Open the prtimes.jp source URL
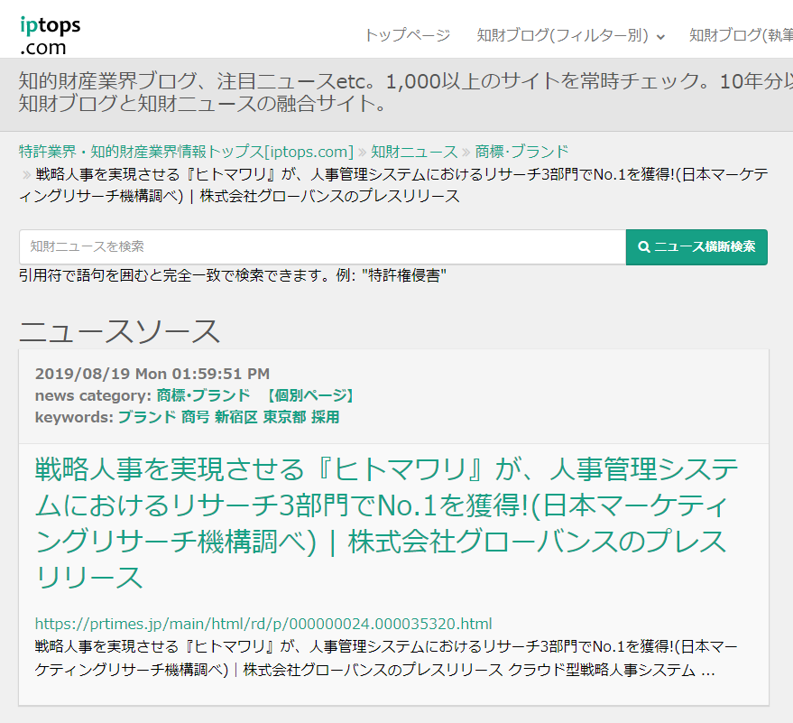 coord(263,624)
